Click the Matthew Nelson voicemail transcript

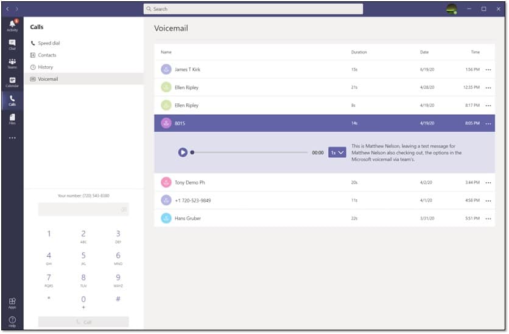407,153
